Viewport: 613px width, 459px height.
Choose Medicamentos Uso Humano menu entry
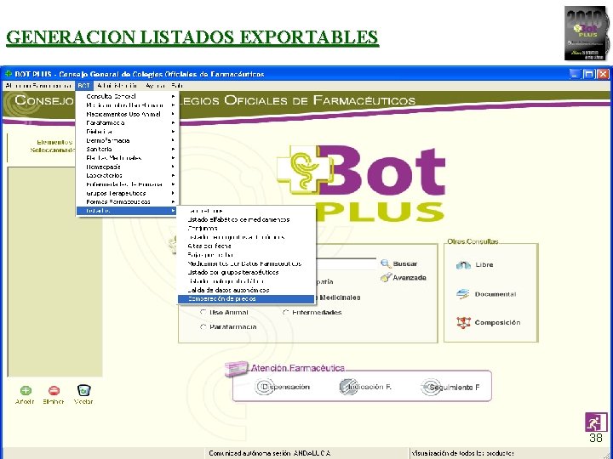click(x=128, y=105)
